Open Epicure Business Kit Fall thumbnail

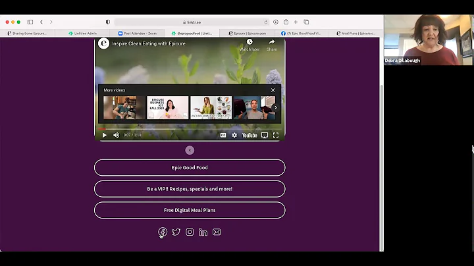[167, 107]
